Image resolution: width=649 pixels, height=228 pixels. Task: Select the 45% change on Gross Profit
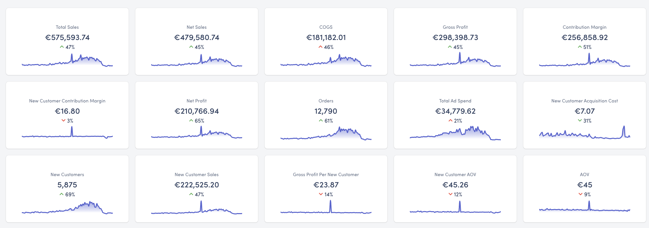point(458,47)
